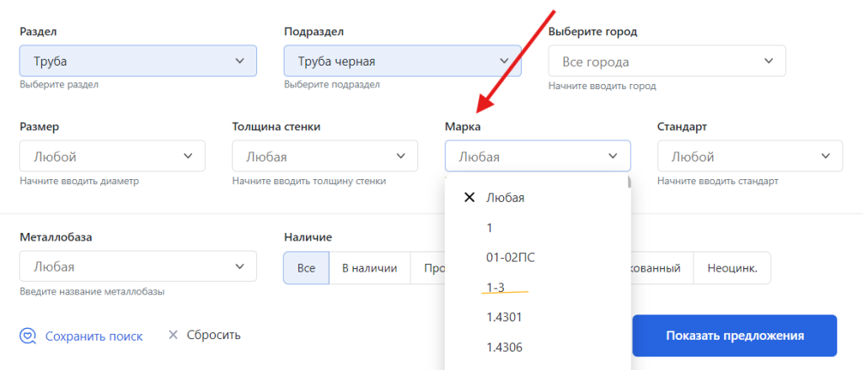Select 1.4301 in the grade list
Image resolution: width=863 pixels, height=370 pixels.
505,317
